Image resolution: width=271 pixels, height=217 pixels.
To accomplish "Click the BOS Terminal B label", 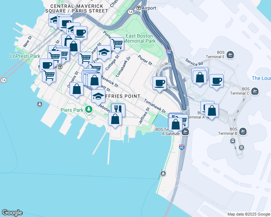I will 228,131.
